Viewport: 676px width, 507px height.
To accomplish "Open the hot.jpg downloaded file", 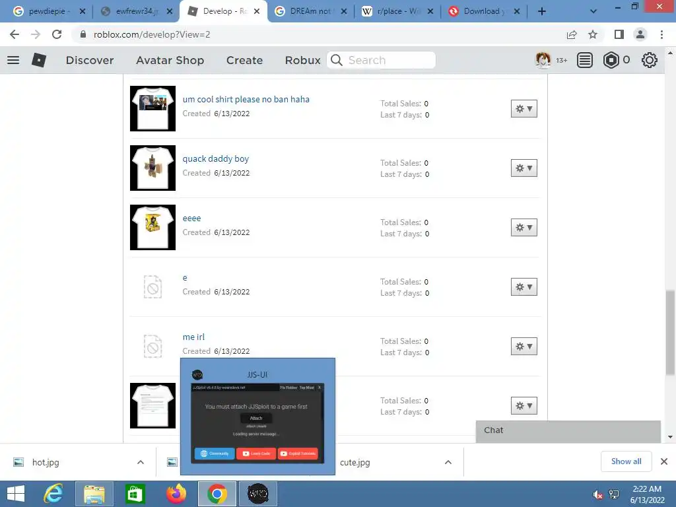I will coord(46,462).
